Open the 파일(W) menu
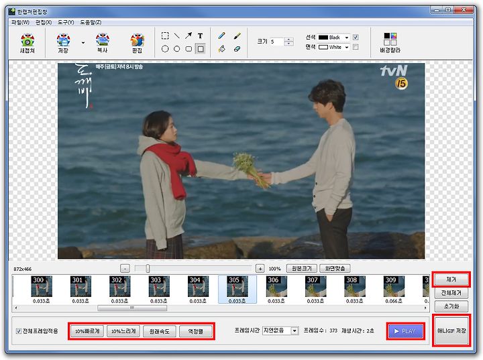483x360 pixels. coord(20,22)
